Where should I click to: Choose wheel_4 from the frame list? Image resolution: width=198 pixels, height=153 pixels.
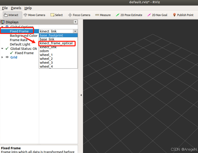[58, 67]
